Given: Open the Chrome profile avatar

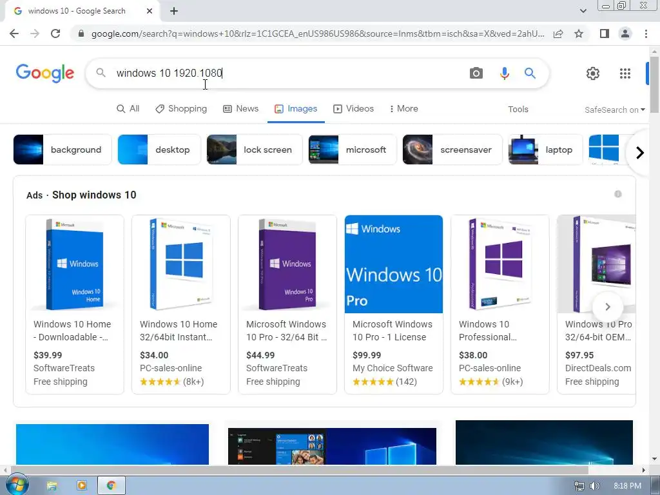Looking at the screenshot, I should click(x=625, y=34).
